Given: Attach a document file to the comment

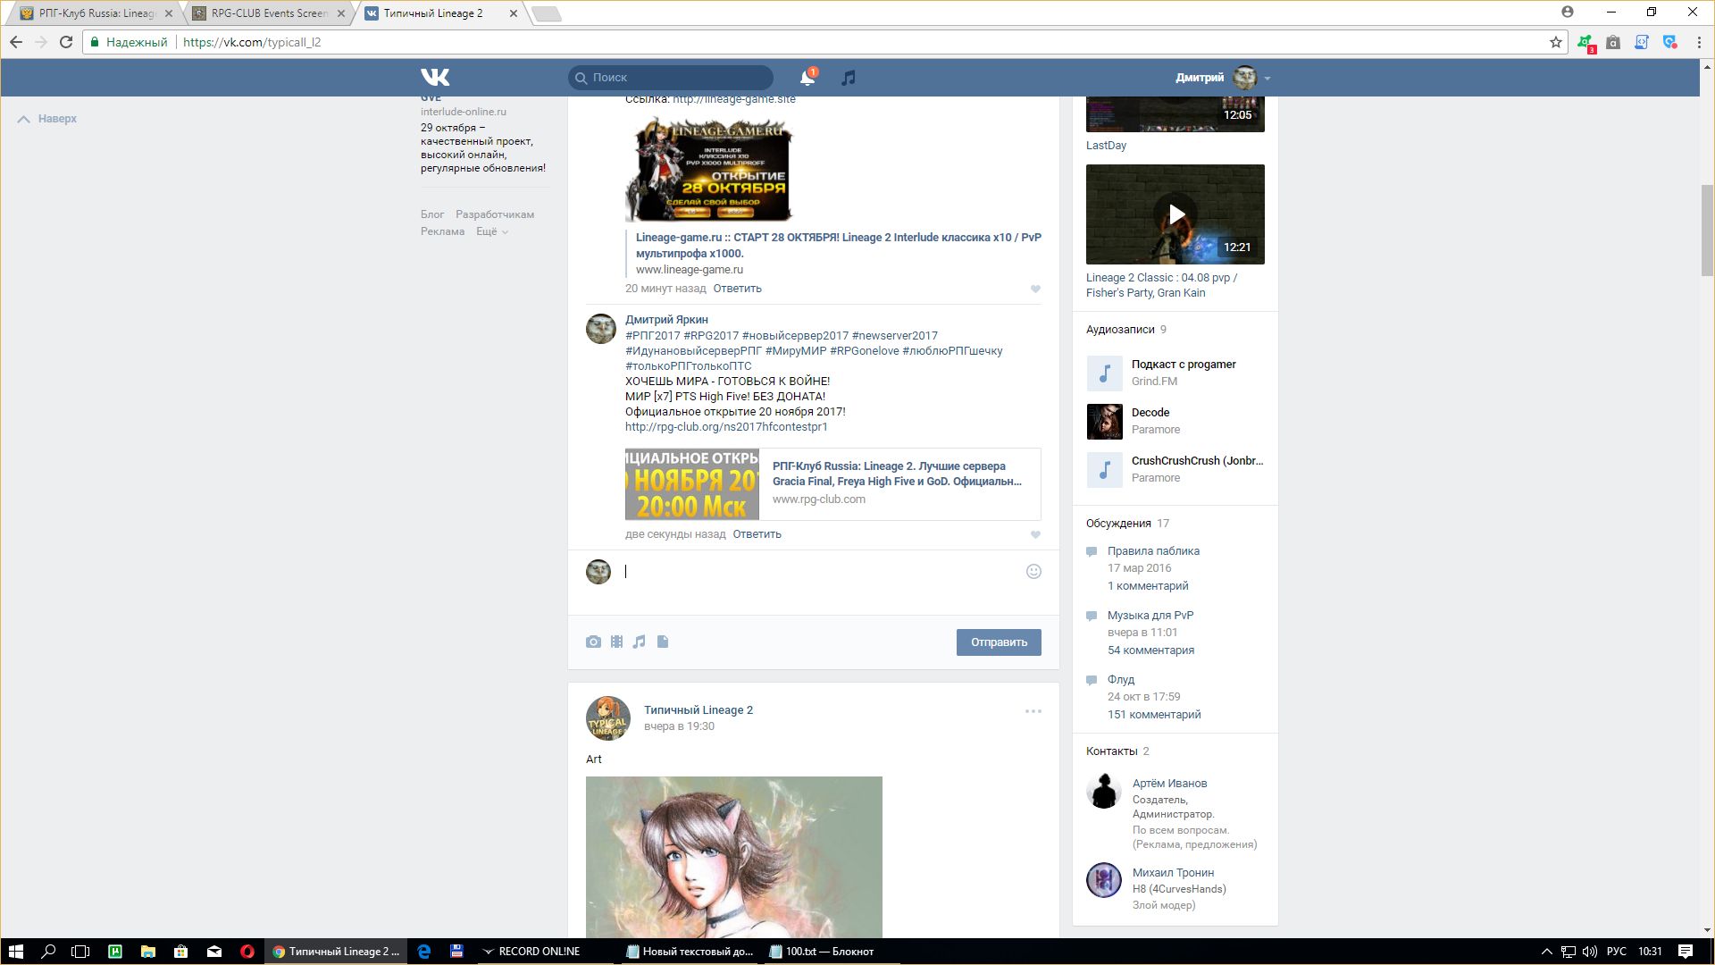Looking at the screenshot, I should click(663, 642).
